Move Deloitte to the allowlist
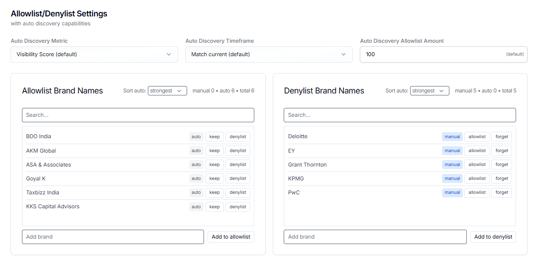536x258 pixels. coord(477,137)
